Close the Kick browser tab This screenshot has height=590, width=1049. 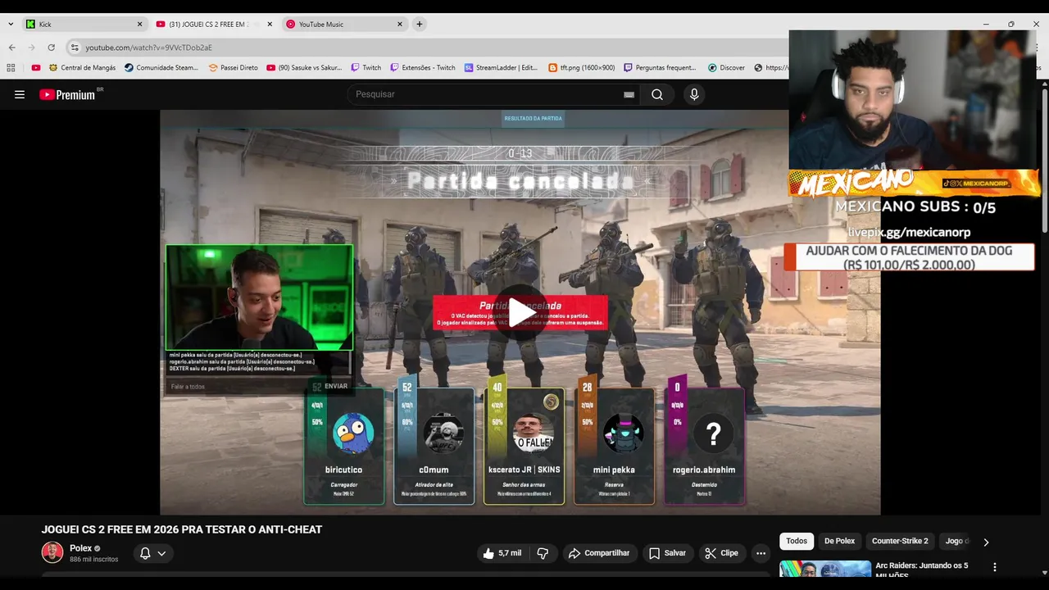(x=139, y=24)
